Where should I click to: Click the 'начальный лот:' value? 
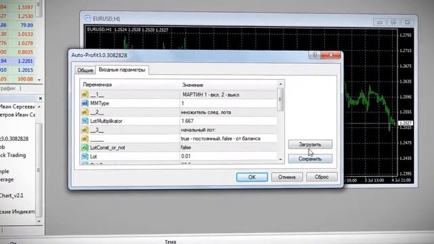[x=198, y=129]
